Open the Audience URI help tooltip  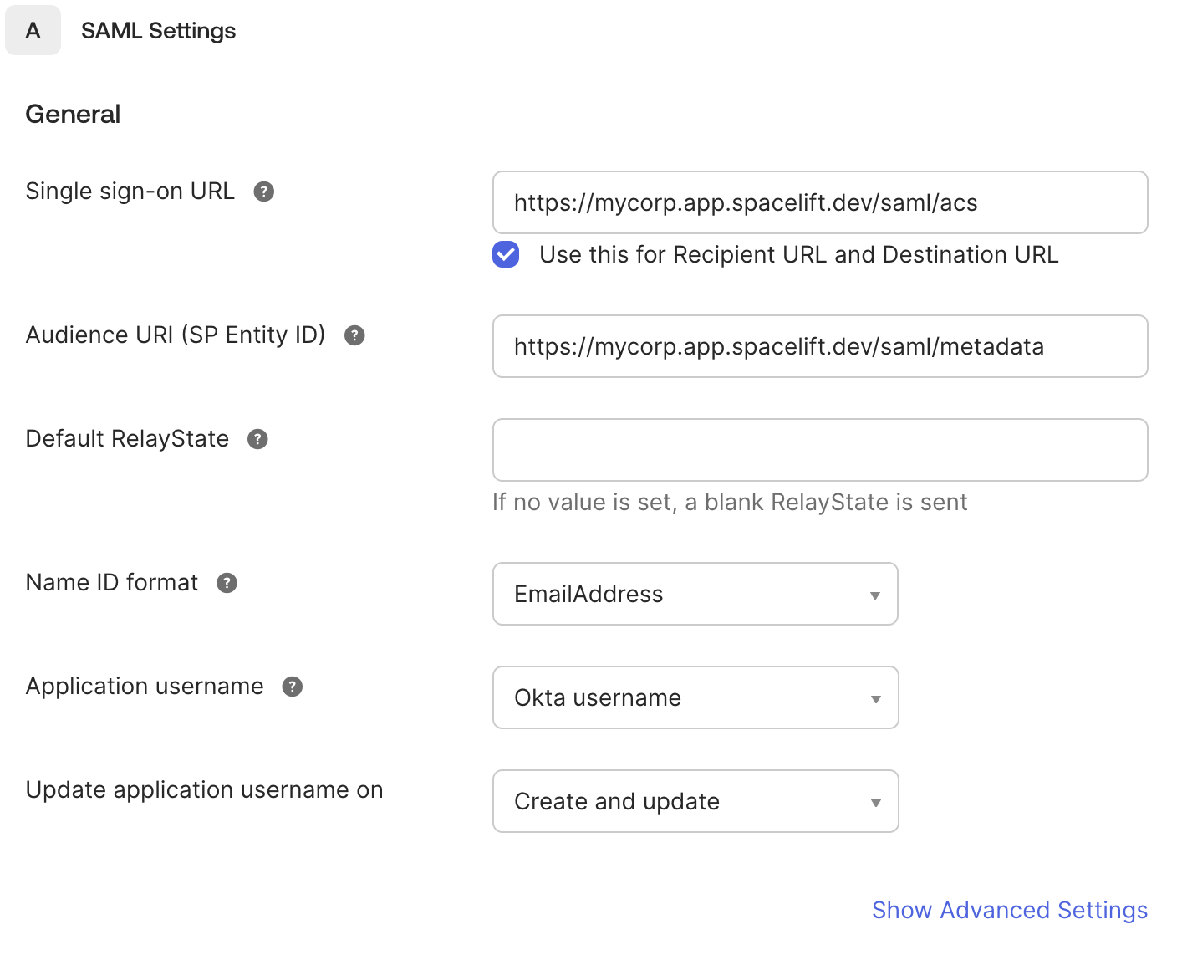[x=354, y=335]
